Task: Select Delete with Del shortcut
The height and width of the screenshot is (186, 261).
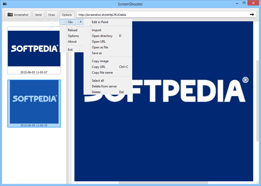Action: (x=108, y=92)
